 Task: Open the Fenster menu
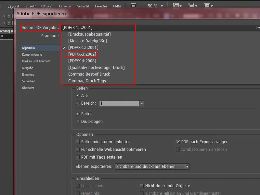(x=101, y=6)
